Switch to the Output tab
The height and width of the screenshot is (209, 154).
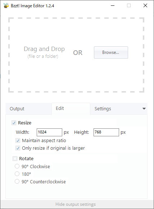(17, 108)
